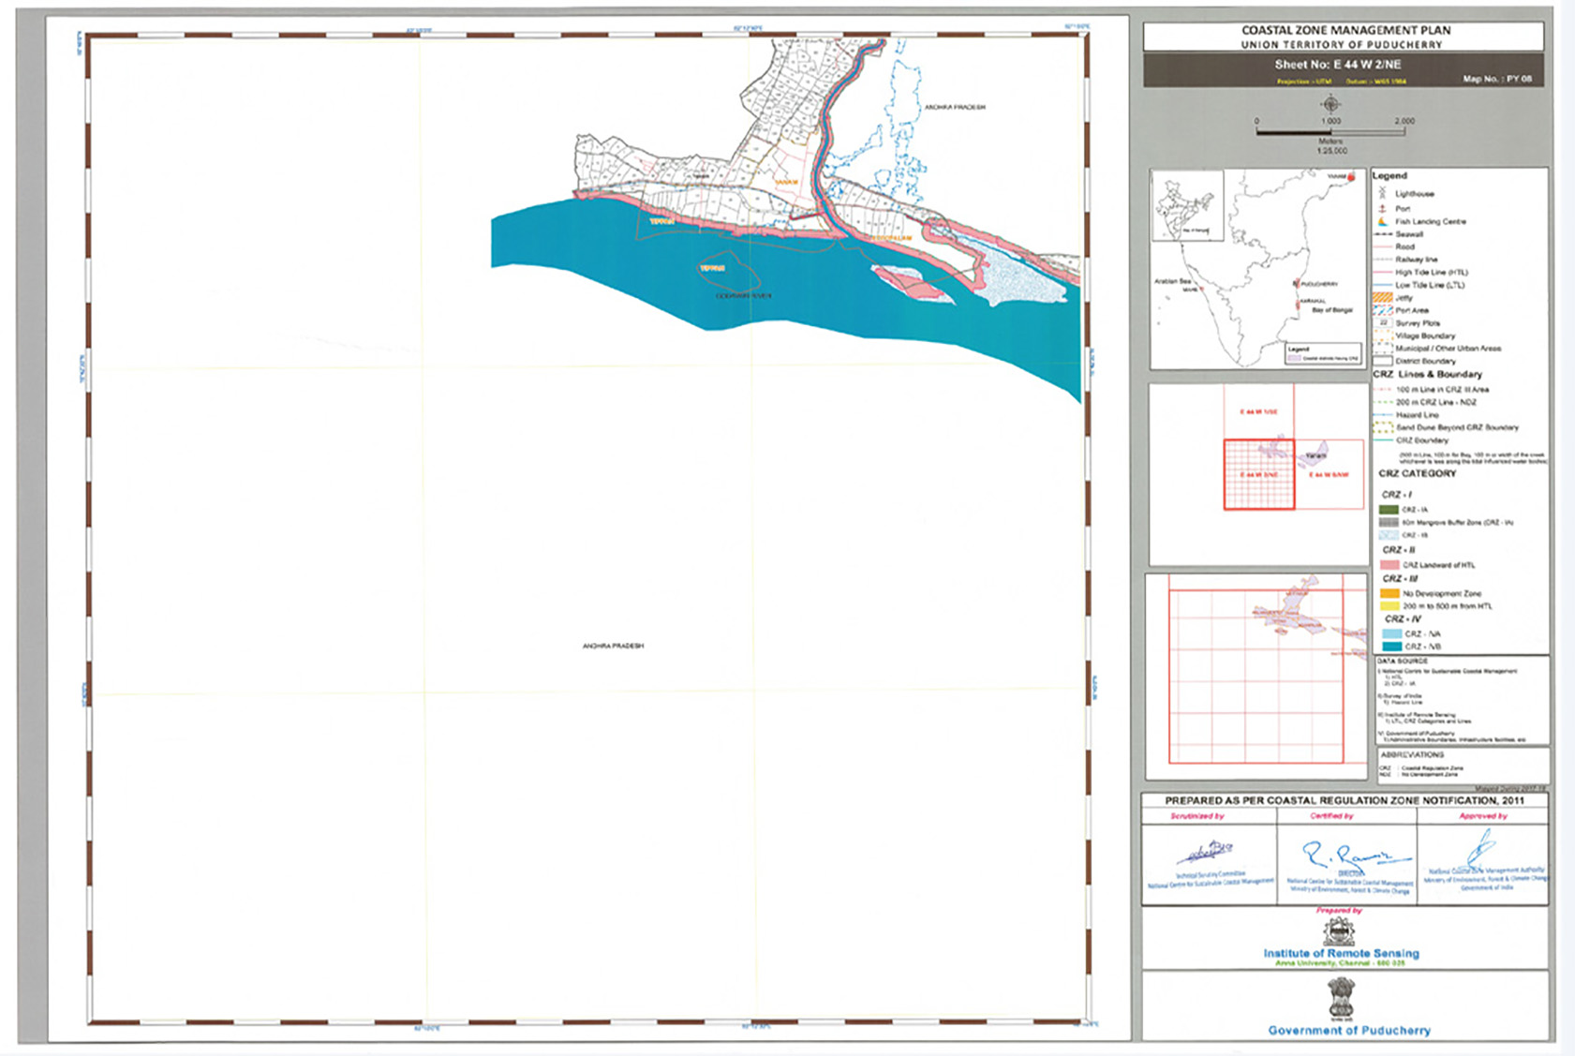Click the 200 m CRZ Line - NDZ symbol
This screenshot has height=1056, width=1575.
click(x=1383, y=402)
